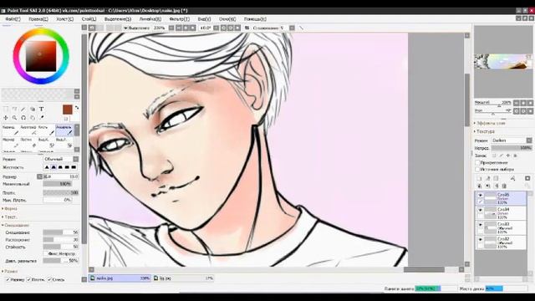Hide the Слой4 layer
535x301 pixels.
[480, 210]
